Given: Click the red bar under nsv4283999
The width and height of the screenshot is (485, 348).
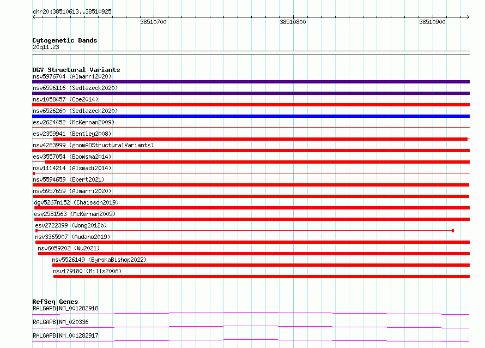Looking at the screenshot, I should [251, 151].
